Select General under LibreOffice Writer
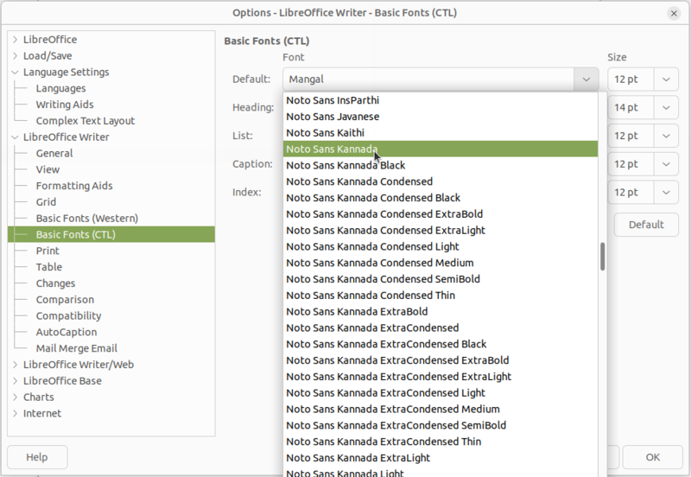 [54, 154]
